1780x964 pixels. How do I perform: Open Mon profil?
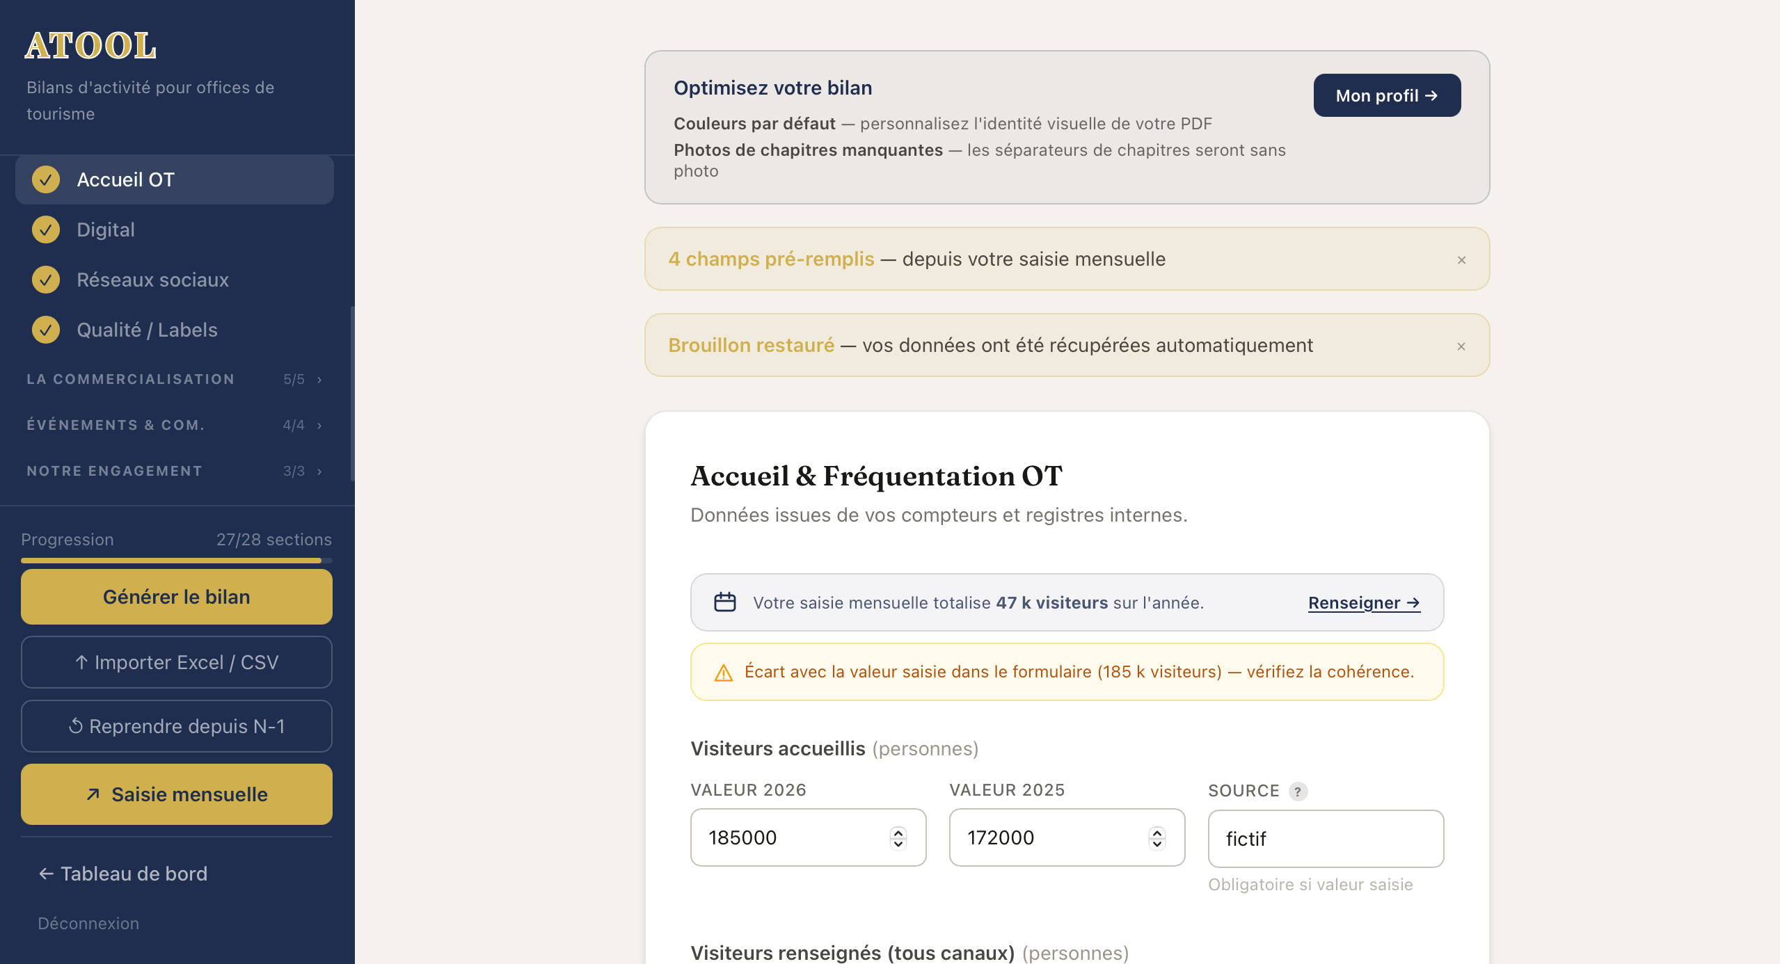click(1387, 95)
